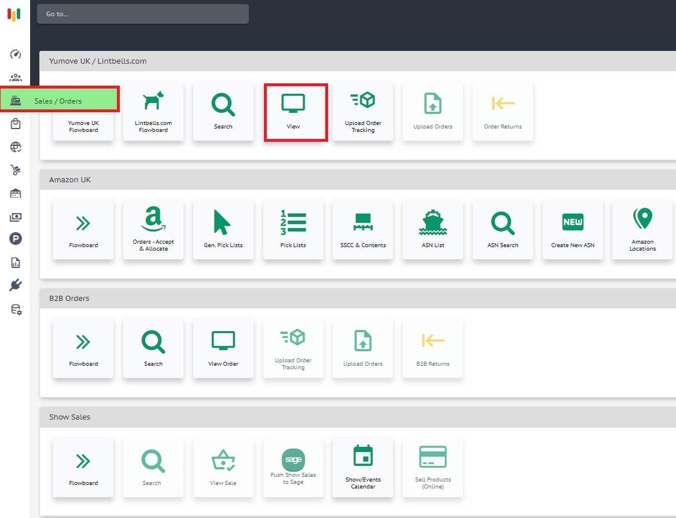Focus the Go to... search field
The height and width of the screenshot is (518, 676).
click(x=143, y=14)
